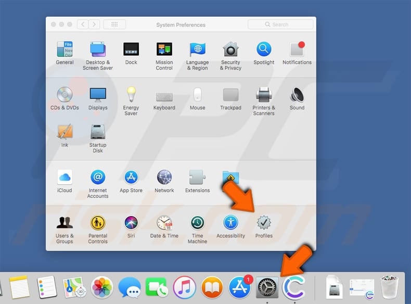Screen dimensions: 411x304
Task: Launch FaceTime from the Dock
Action: click(157, 287)
